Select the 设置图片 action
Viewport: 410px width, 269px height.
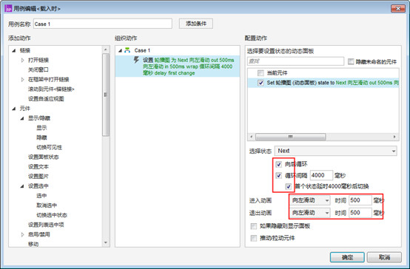click(x=38, y=177)
